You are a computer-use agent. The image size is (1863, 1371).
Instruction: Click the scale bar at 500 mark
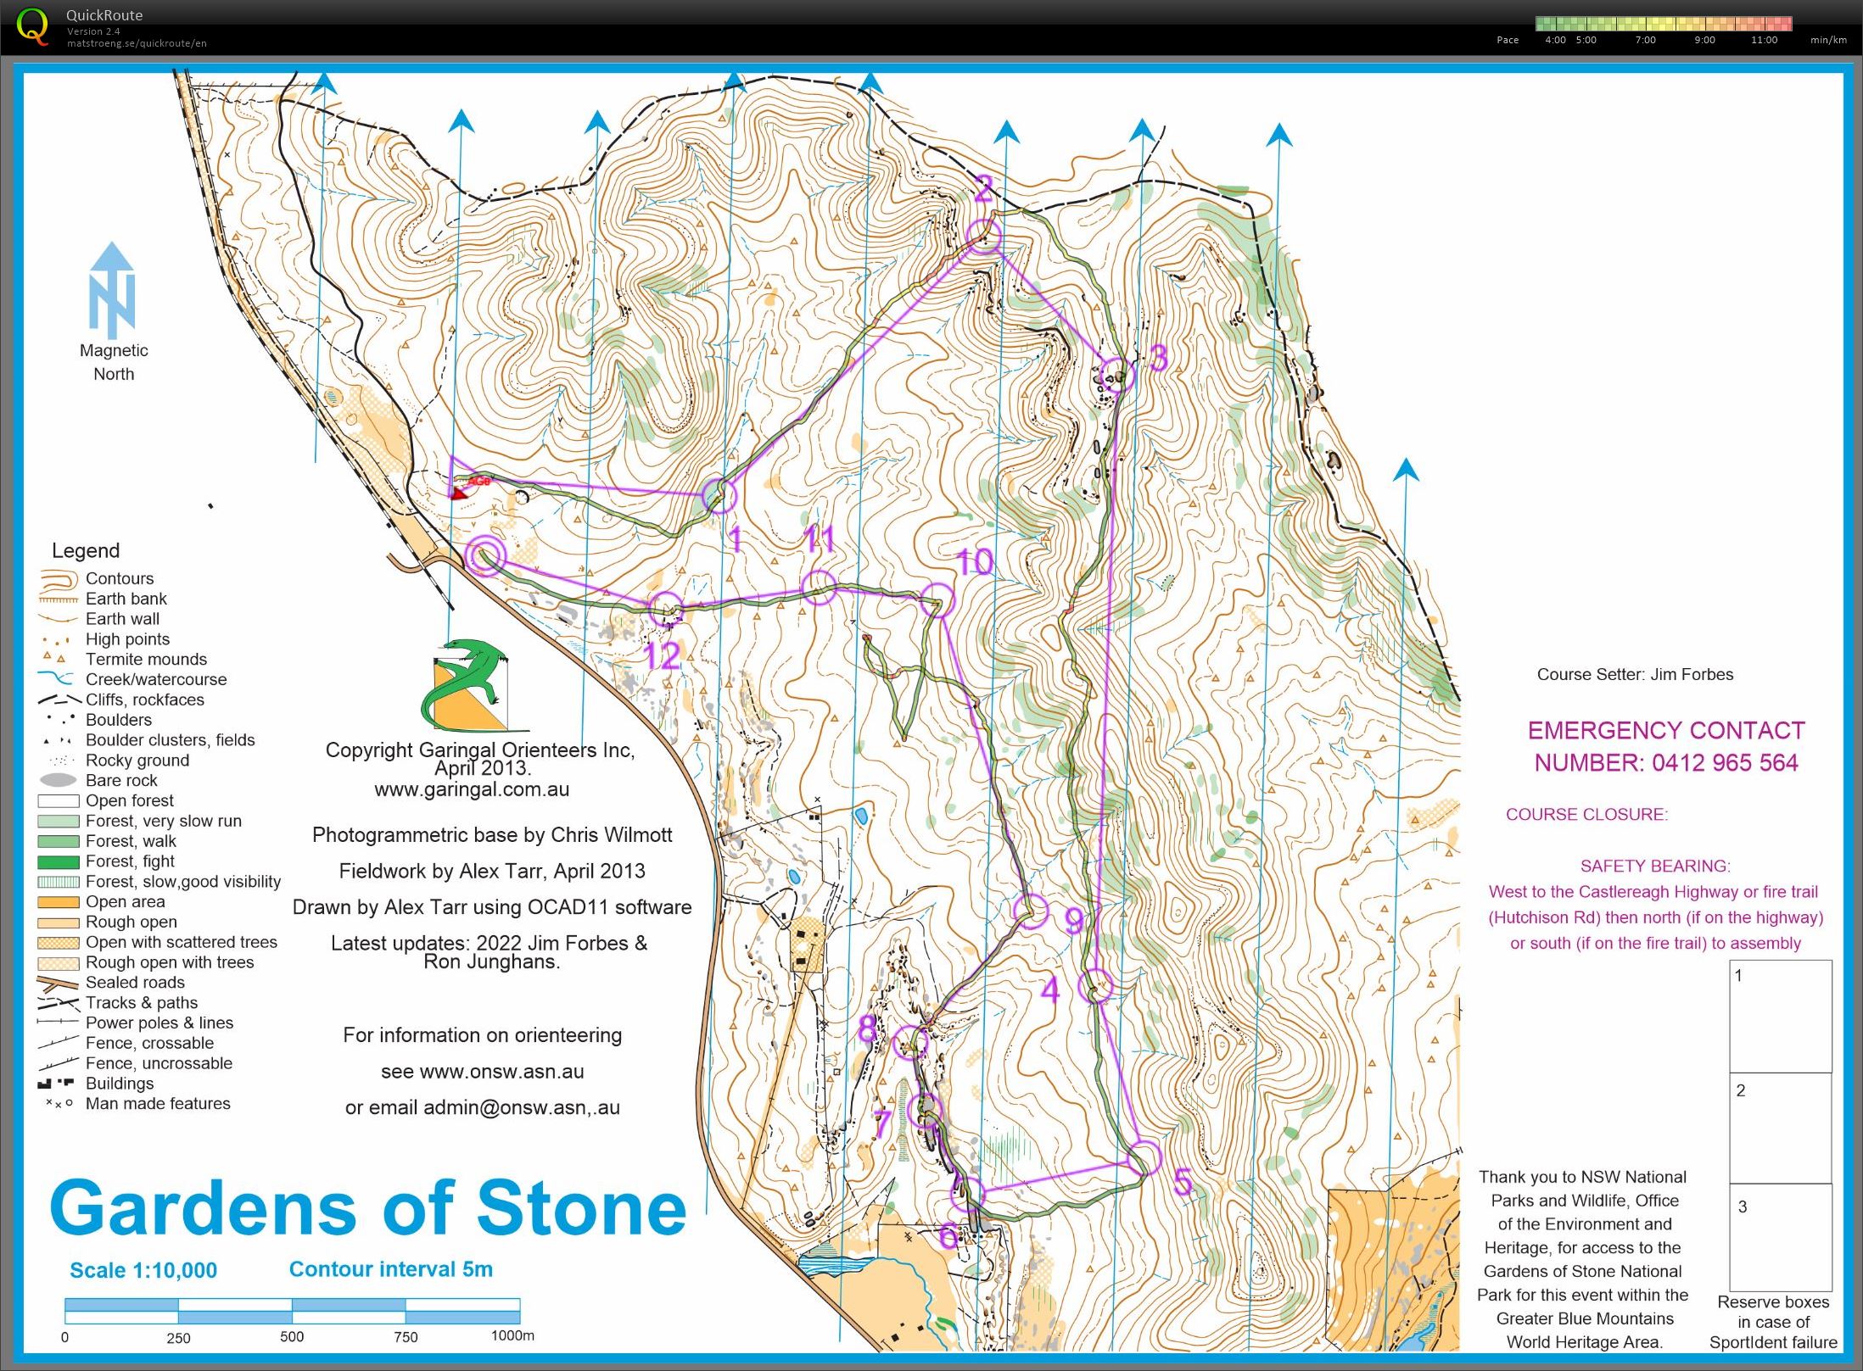tap(292, 1311)
